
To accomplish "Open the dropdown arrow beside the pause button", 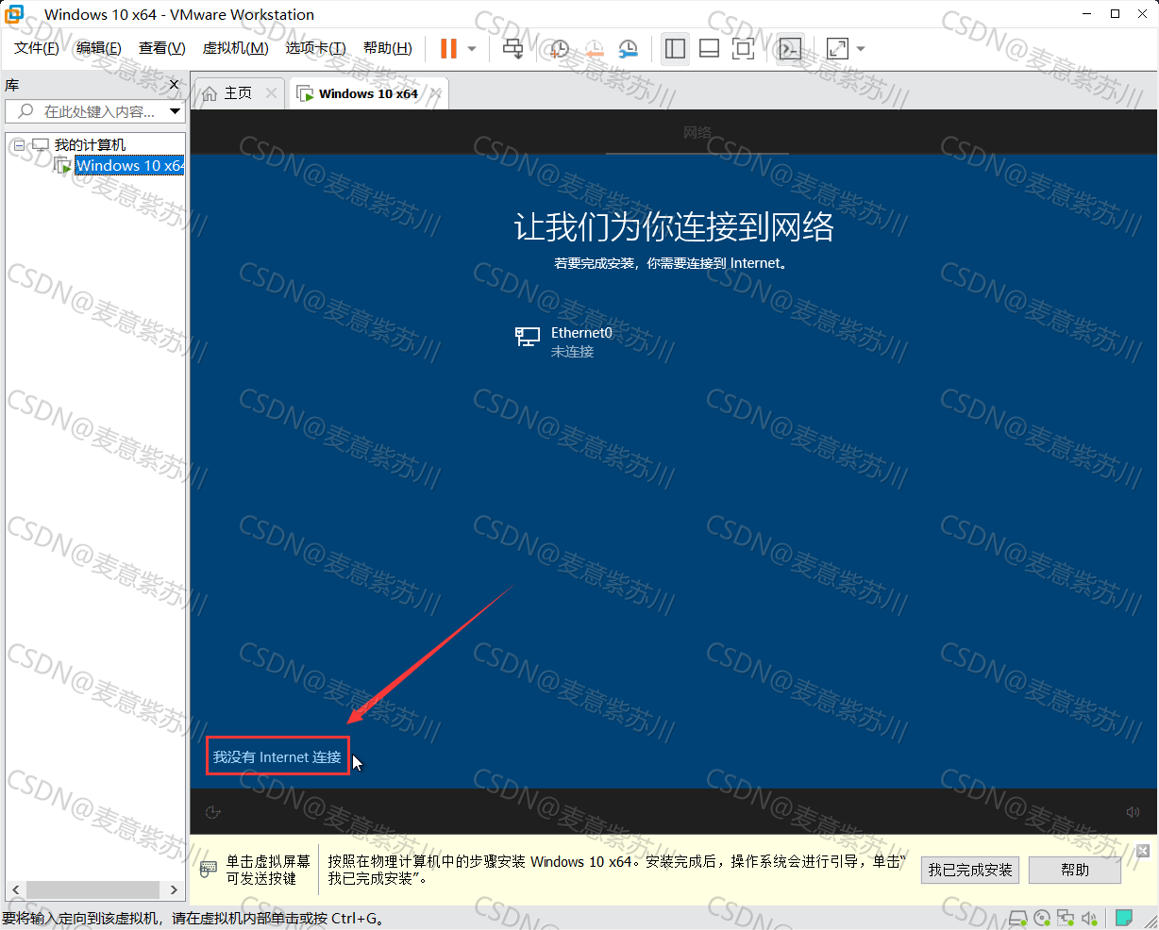I will tap(472, 49).
